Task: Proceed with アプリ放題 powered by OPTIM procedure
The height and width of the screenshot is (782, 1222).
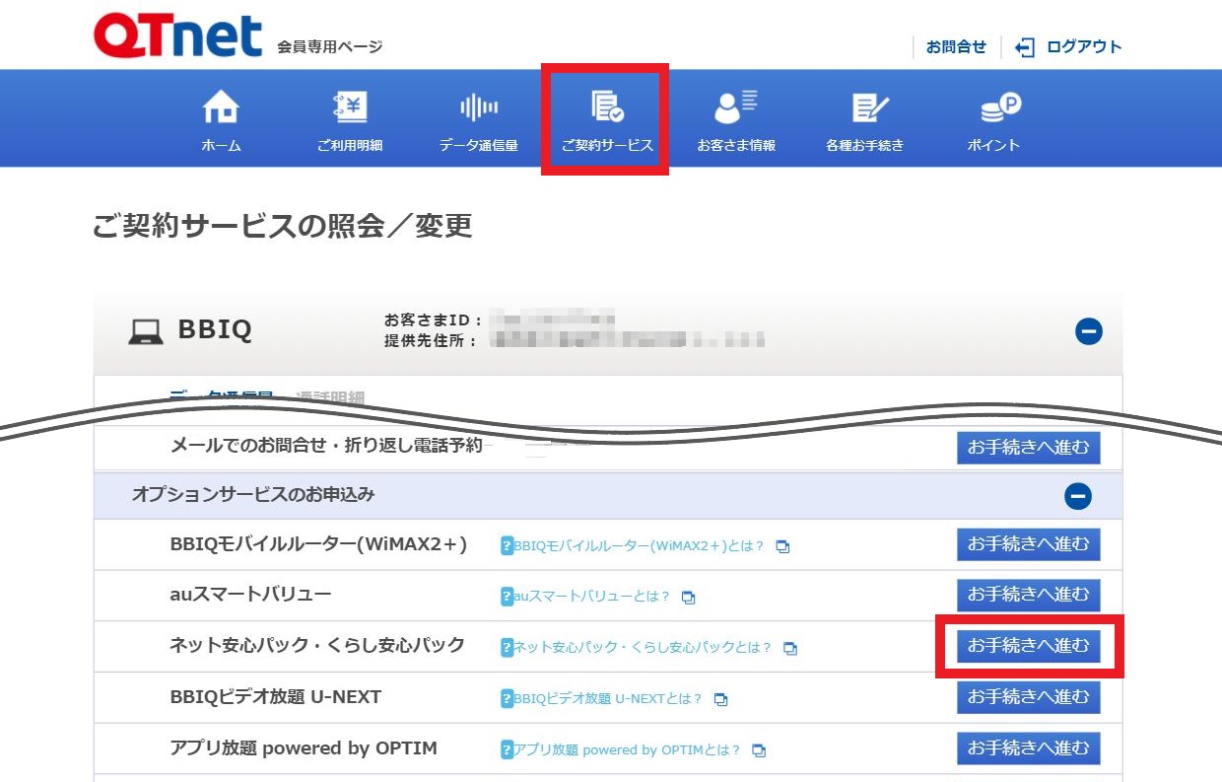Action: (x=1028, y=748)
